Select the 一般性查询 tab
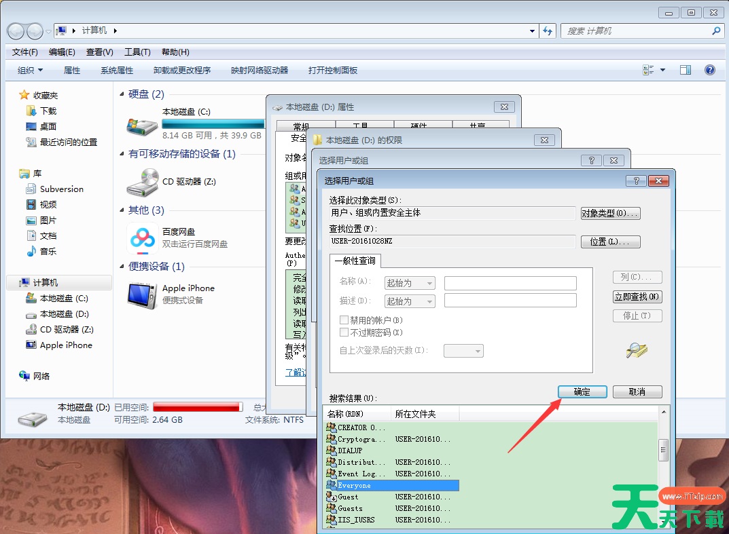The width and height of the screenshot is (729, 534). coord(355,261)
